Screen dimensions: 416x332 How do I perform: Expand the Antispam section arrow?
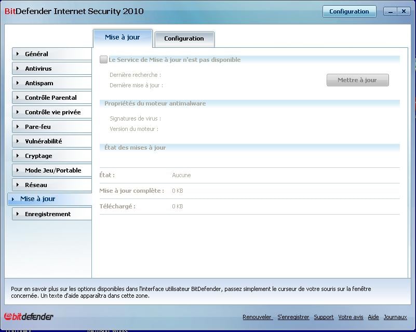(x=18, y=83)
